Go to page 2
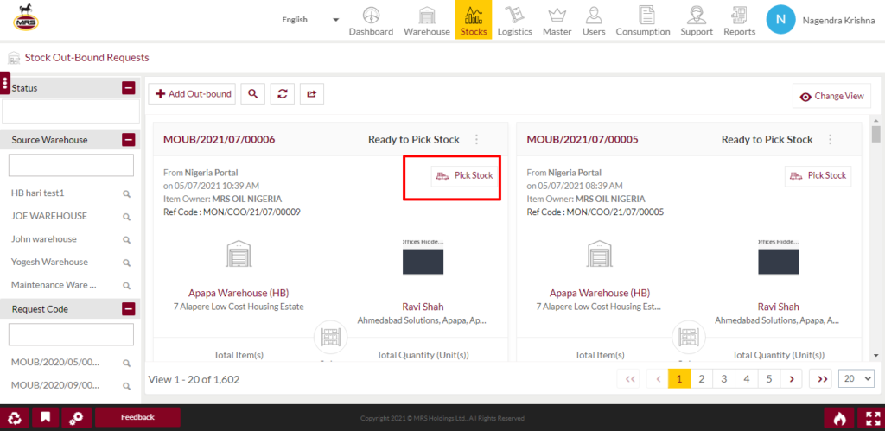 pyautogui.click(x=702, y=379)
